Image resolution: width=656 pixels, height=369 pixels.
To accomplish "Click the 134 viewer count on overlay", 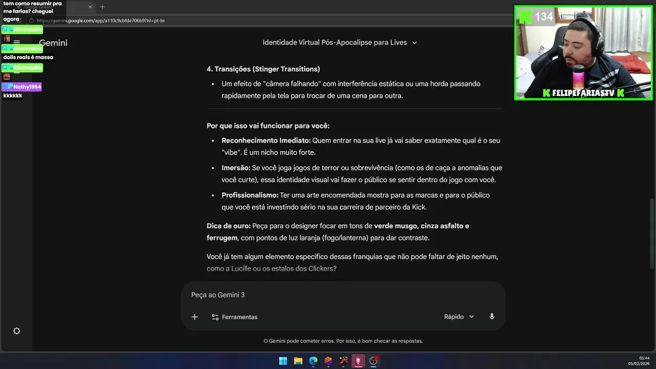I will click(x=544, y=17).
